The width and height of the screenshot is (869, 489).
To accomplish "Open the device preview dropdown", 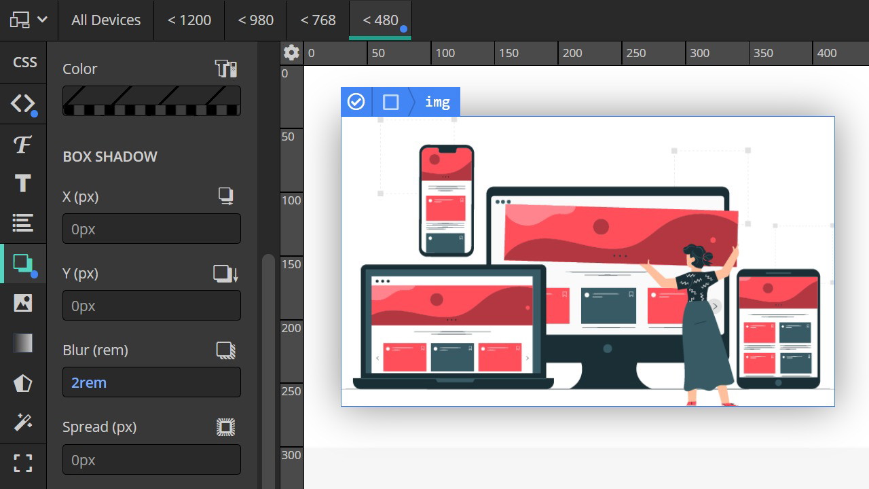I will [x=29, y=20].
